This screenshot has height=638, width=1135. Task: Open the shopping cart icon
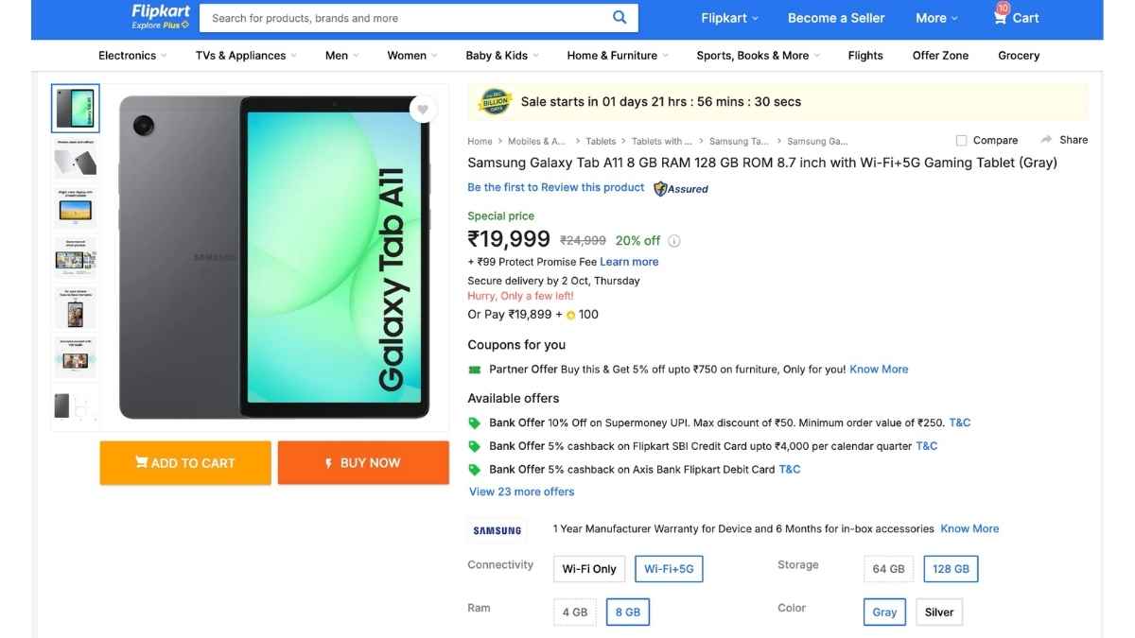pyautogui.click(x=1001, y=17)
